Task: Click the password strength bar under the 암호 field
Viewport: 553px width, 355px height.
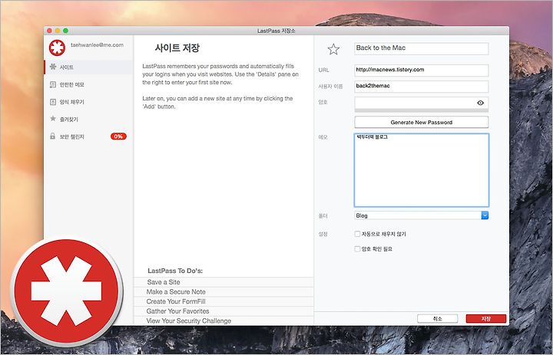Action: (x=422, y=110)
